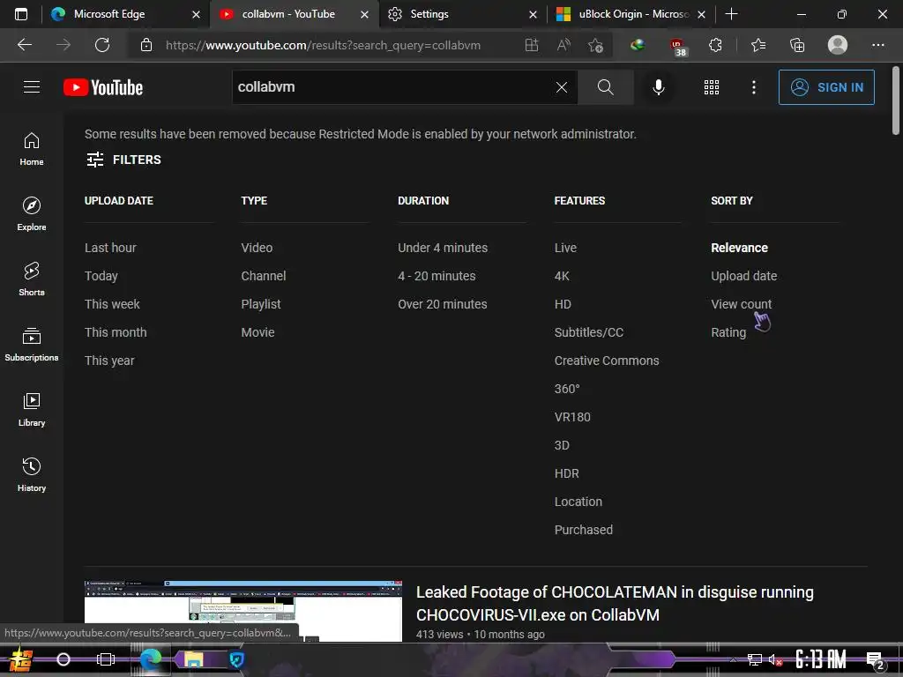This screenshot has width=903, height=677.
Task: Open the taskbar notification center icon
Action: point(874,659)
